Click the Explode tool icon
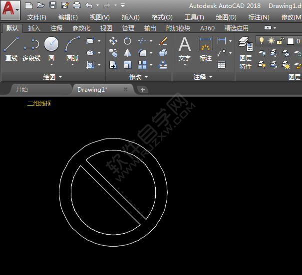This screenshot has height=275, width=302. coord(163,53)
